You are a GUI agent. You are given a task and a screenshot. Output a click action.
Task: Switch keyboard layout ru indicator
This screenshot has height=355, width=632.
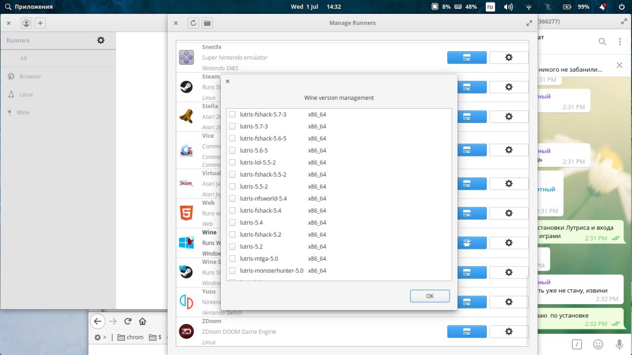490,7
